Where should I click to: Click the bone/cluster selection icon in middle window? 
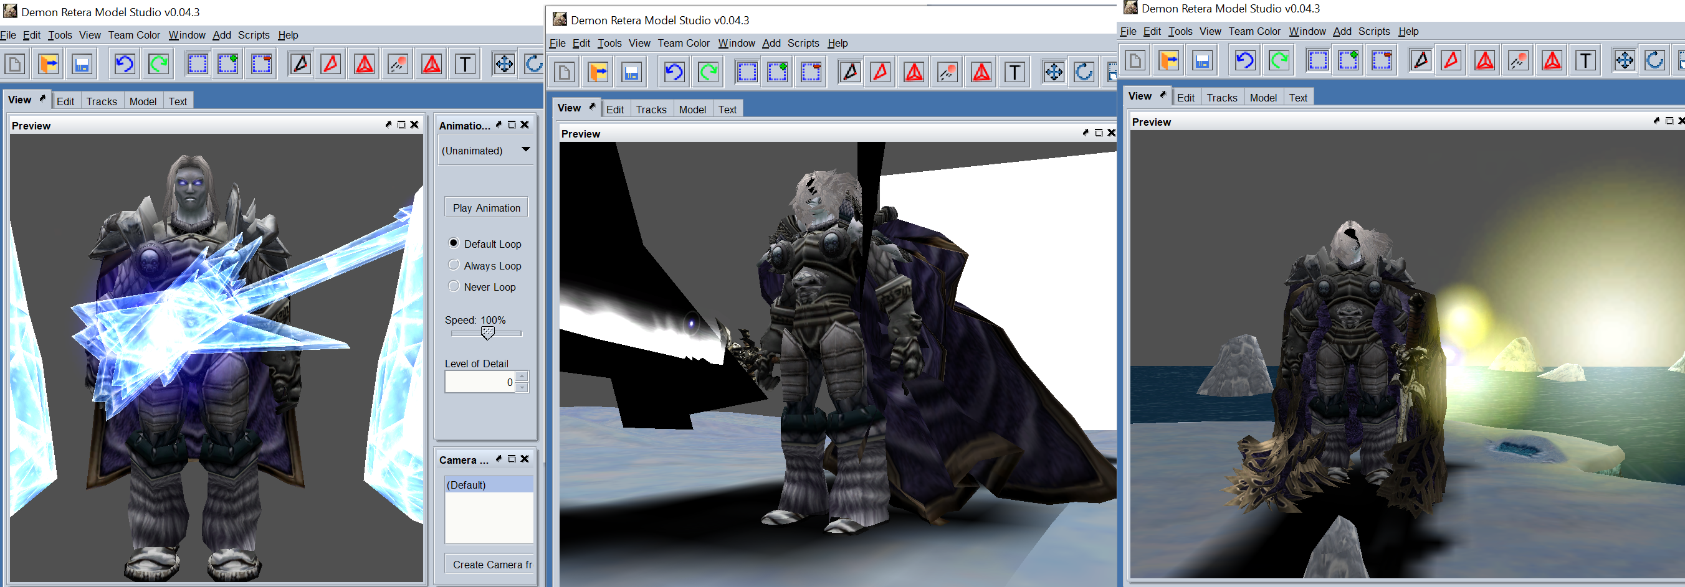point(948,73)
